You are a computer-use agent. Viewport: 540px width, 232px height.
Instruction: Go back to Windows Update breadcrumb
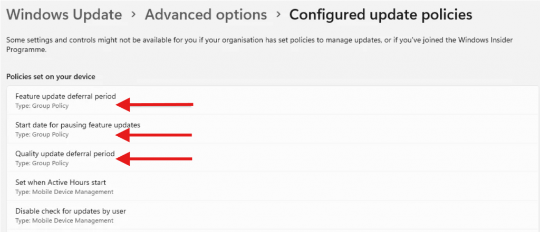[x=64, y=15]
